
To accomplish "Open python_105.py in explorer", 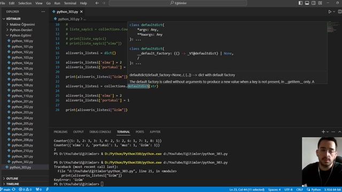I will pyautogui.click(x=22, y=68).
